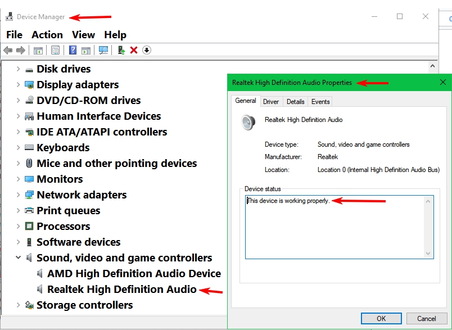Click Show/Hide Console Tree toolbar icon
Screen dimensions: 452x330
click(38, 50)
